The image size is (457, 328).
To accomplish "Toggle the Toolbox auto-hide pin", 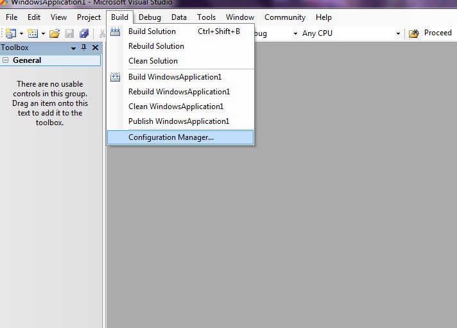I will pos(84,47).
